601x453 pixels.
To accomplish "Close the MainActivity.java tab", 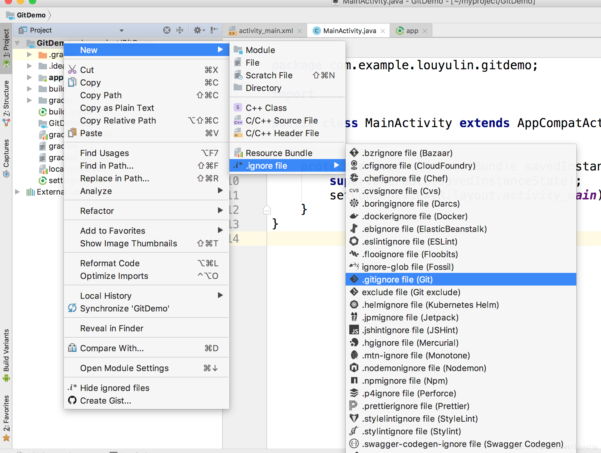I will tap(383, 31).
